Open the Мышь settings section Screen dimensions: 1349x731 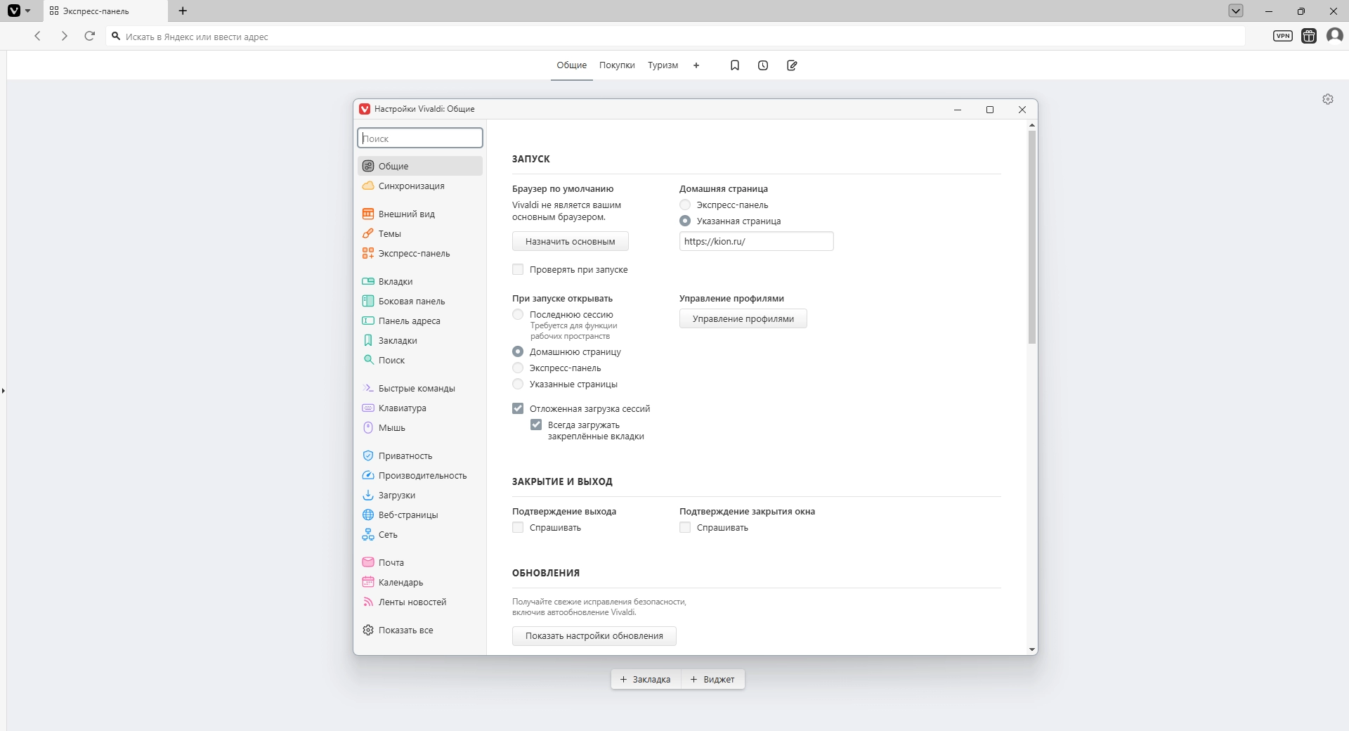pos(420,427)
